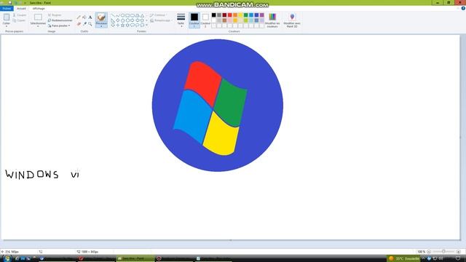Select the Pencil tool
The height and width of the screenshot is (262, 466).
79,17
